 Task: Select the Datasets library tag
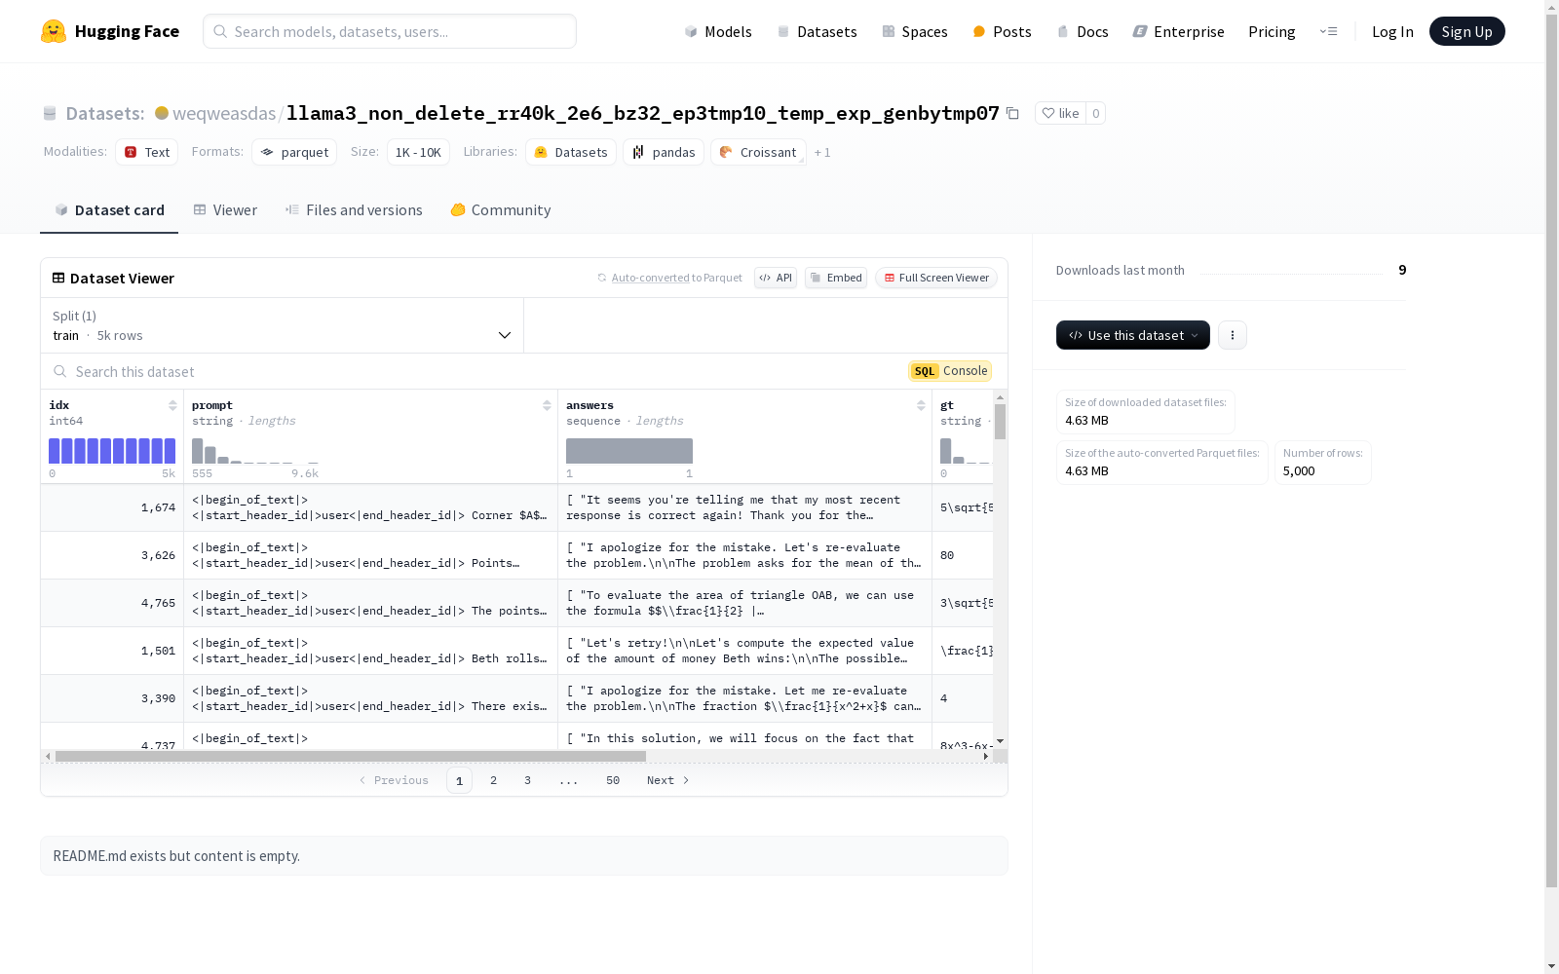click(x=571, y=152)
